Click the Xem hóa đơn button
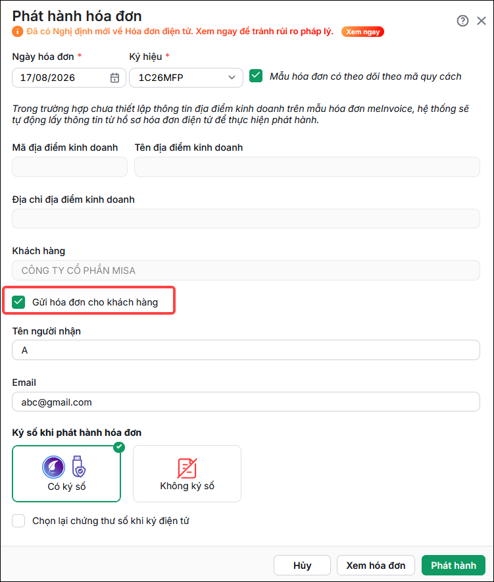Screen dimensions: 494x582 coord(376,566)
